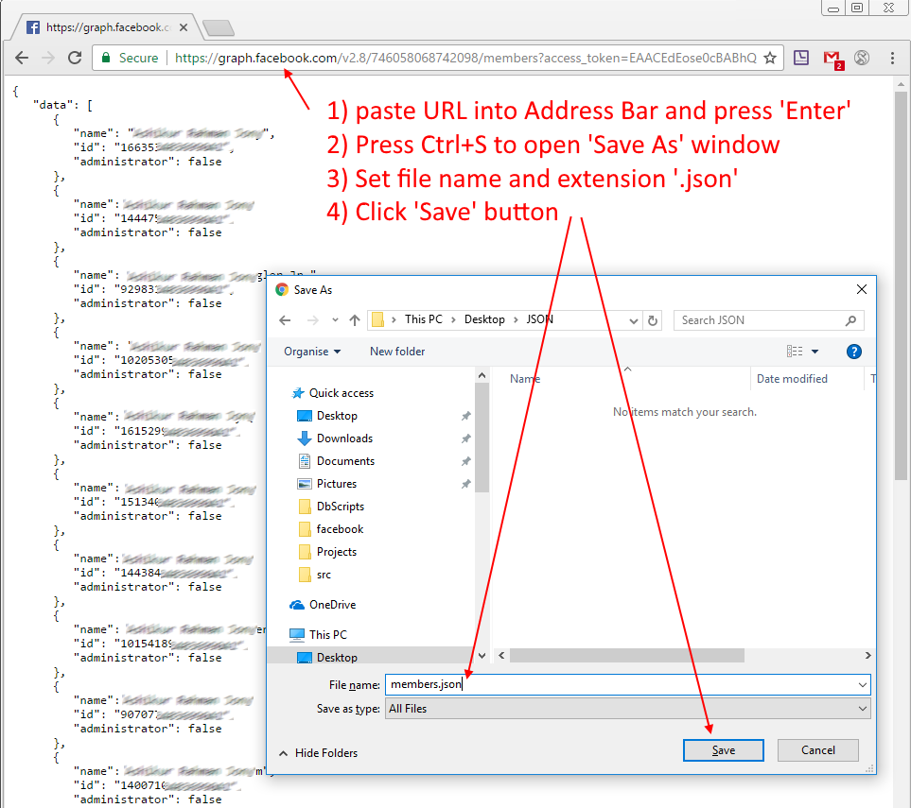The image size is (911, 808).
Task: Open the view options dropdown arrow
Action: click(x=815, y=352)
